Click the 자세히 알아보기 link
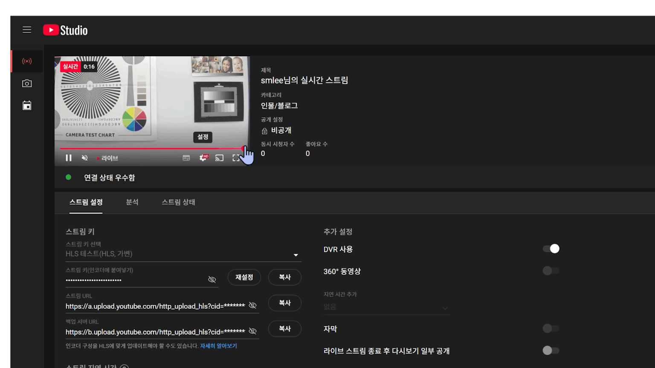 click(x=219, y=346)
